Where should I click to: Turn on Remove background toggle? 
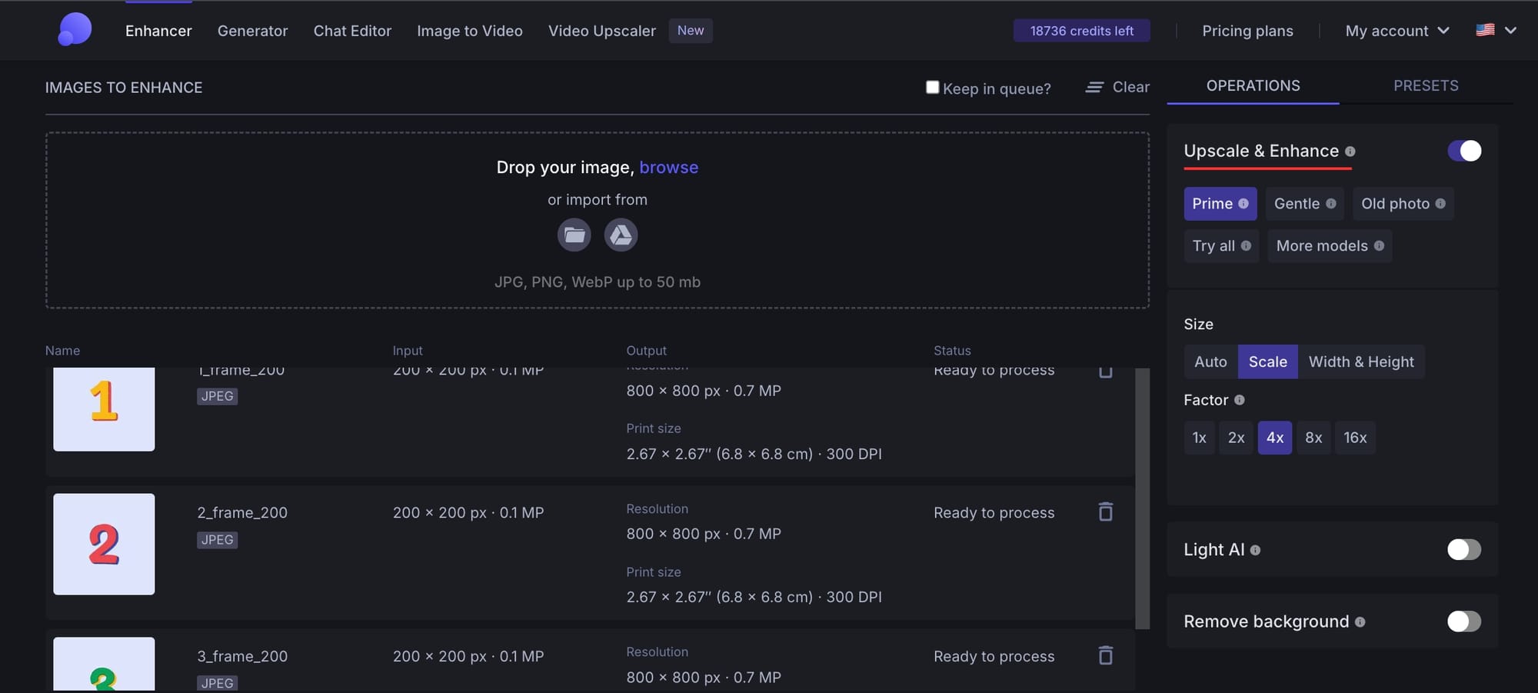click(x=1463, y=621)
